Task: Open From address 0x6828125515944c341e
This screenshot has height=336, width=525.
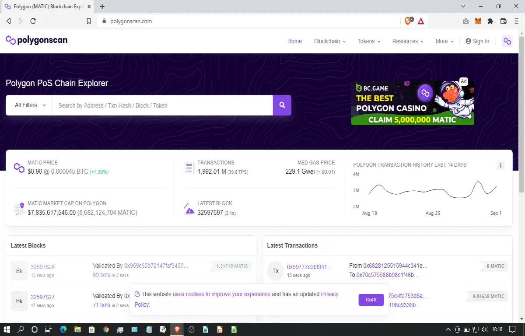Action: 395,266
